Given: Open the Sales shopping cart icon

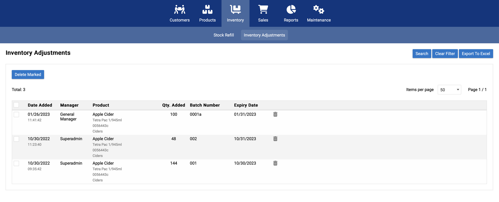Looking at the screenshot, I should pos(263,10).
